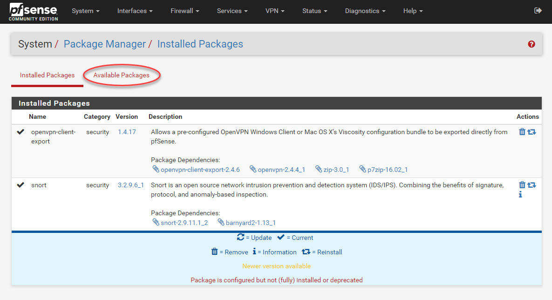Image resolution: width=552 pixels, height=300 pixels.
Task: Click paperclip icon before zip-3.0_1
Action: click(319, 169)
